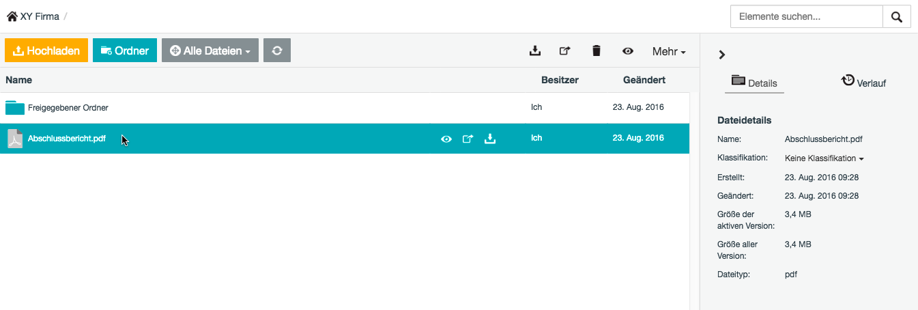Click the toolbar share icon
Image resolution: width=918 pixels, height=310 pixels.
pos(564,51)
